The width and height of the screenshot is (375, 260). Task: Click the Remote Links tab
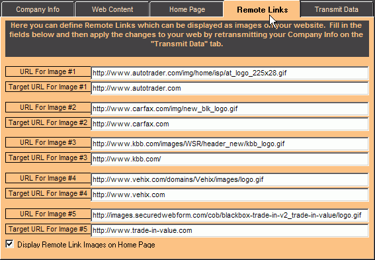(262, 9)
